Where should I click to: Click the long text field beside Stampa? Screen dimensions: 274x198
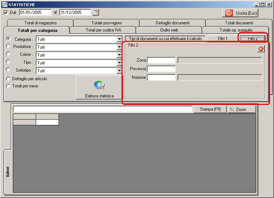click(x=103, y=109)
